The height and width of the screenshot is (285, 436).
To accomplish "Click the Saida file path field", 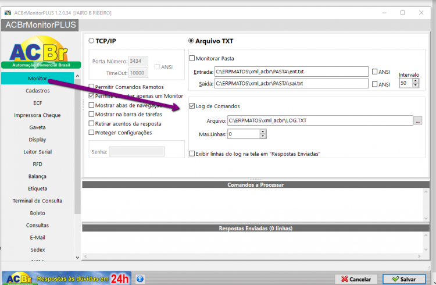I will (x=291, y=84).
